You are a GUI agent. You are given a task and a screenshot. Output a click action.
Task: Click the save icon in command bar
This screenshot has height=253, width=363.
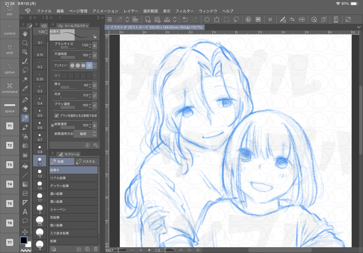pos(167,19)
